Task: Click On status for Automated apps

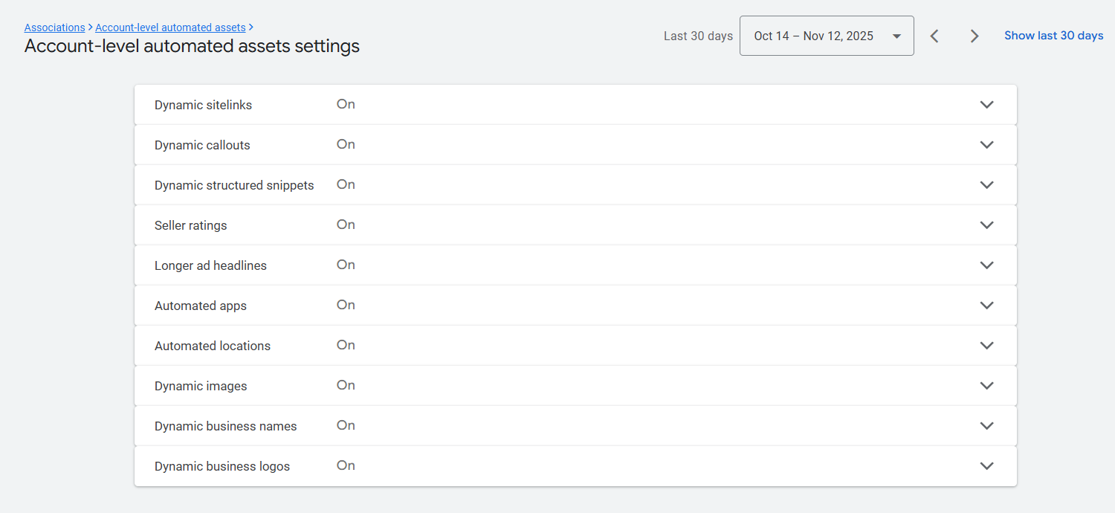Action: (346, 305)
